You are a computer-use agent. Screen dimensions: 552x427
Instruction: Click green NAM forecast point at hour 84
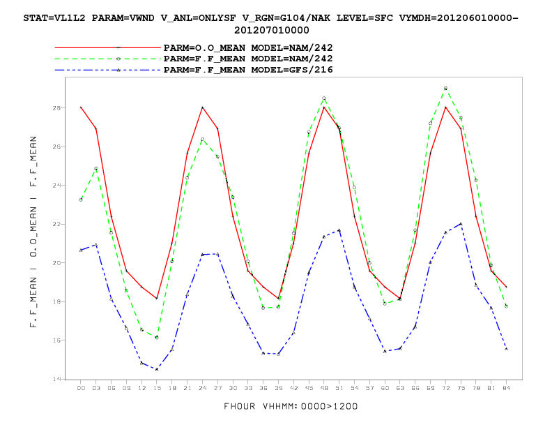(x=507, y=306)
